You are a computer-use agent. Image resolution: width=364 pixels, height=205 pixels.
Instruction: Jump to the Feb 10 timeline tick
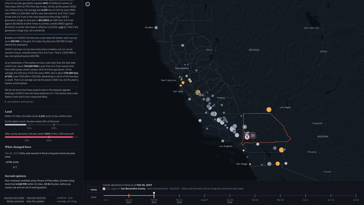[x=255, y=196]
